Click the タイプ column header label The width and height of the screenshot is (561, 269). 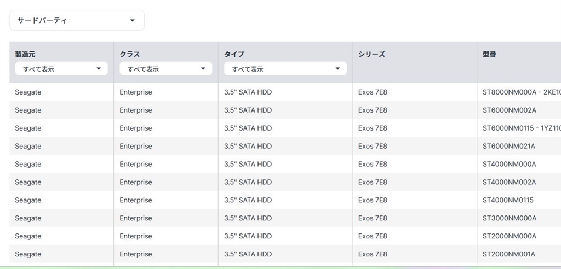pos(234,54)
